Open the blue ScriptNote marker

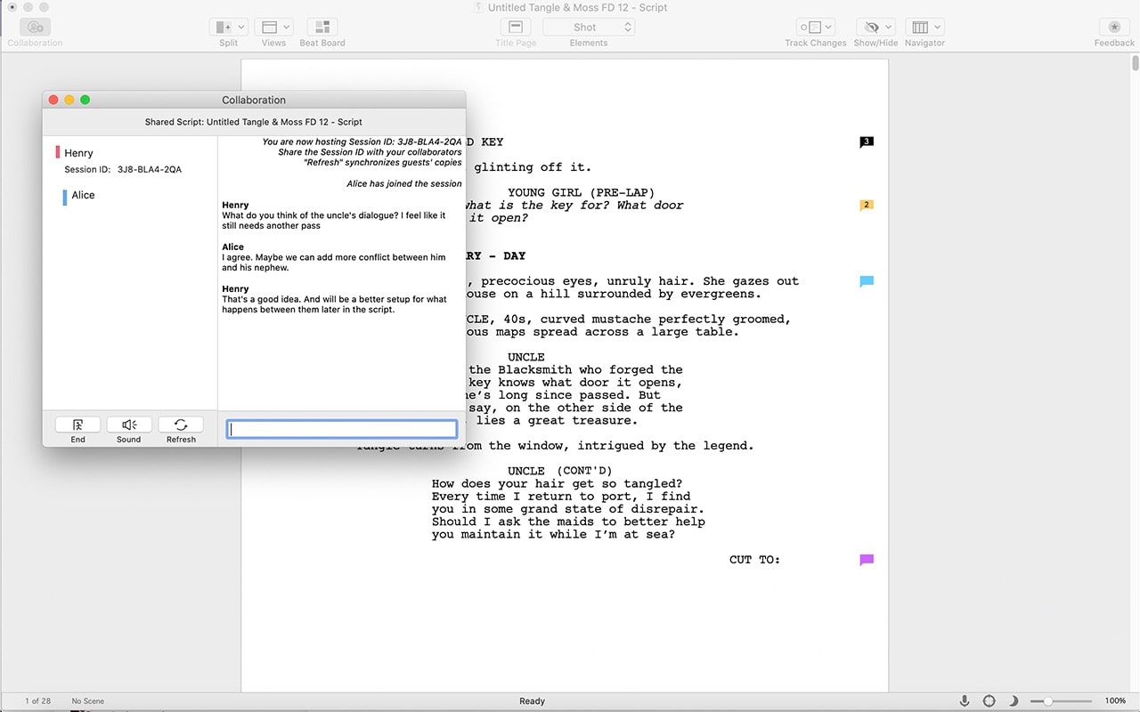coord(866,281)
